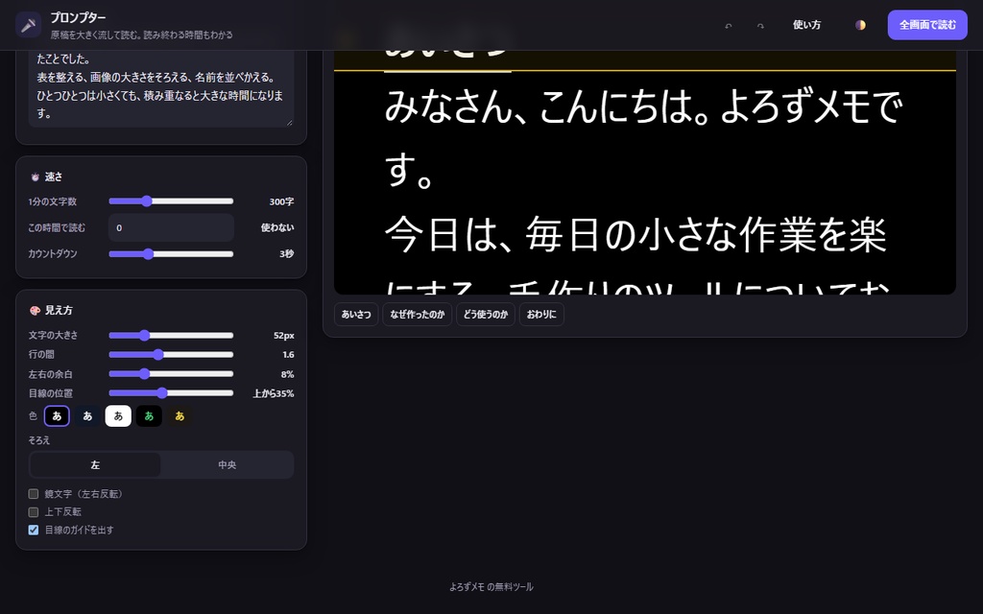Jump to どう使うのか section chip
983x614 pixels.
click(485, 315)
